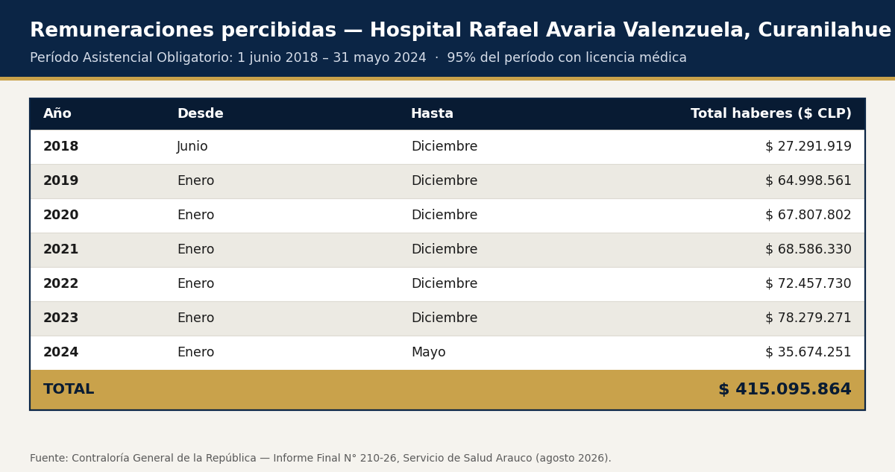Select the amount $ 68.586.330
Image resolution: width=895 pixels, height=472 pixels.
click(x=808, y=250)
